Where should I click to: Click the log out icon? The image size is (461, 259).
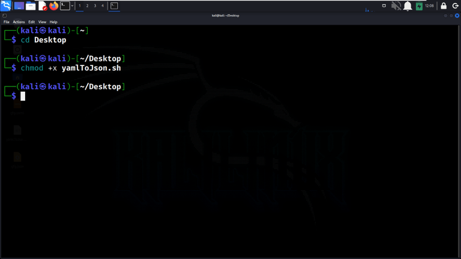click(455, 5)
